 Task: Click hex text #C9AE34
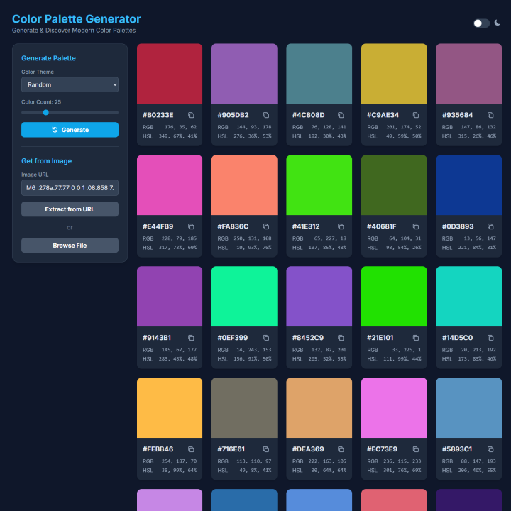coord(383,115)
